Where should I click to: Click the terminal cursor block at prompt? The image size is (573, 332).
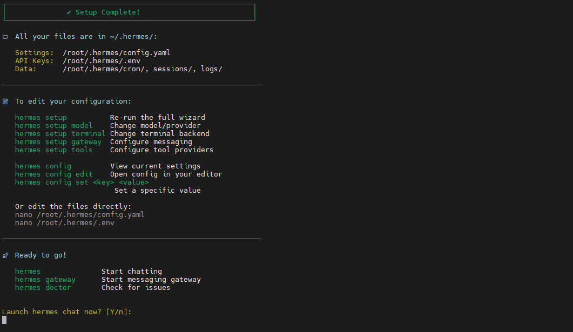coord(4,320)
